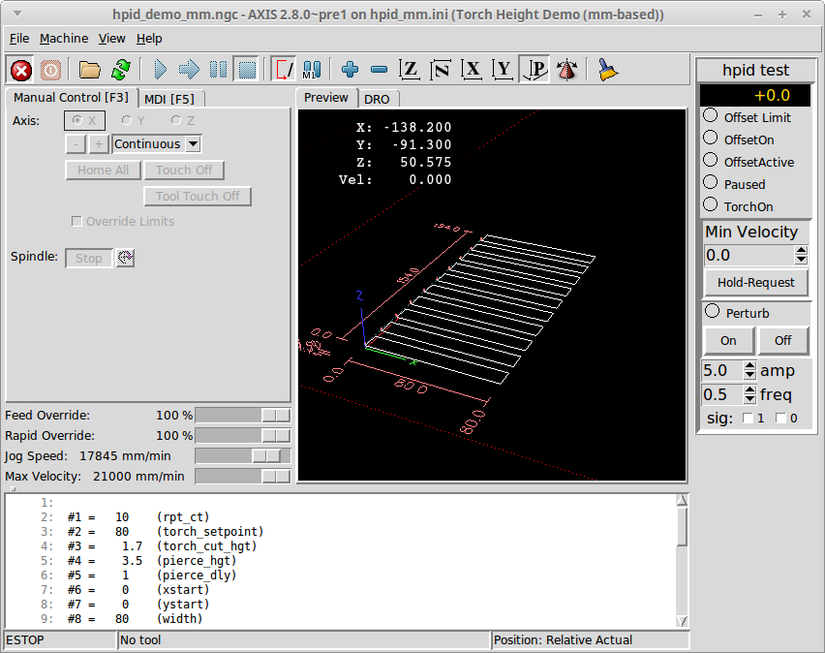Pause program execution
825x653 pixels.
(218, 70)
